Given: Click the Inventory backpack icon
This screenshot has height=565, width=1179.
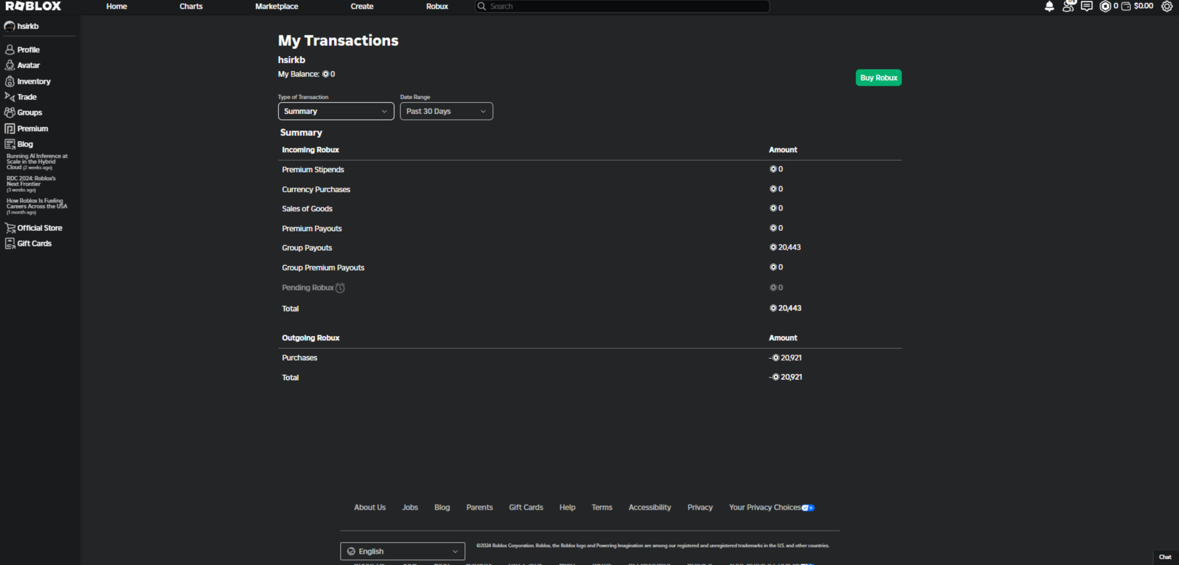Looking at the screenshot, I should pyautogui.click(x=10, y=81).
